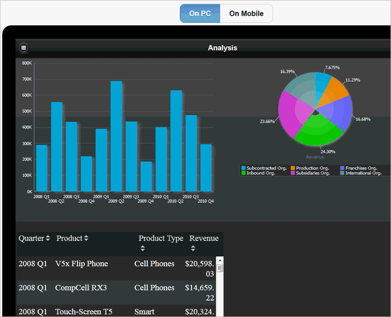
Task: Sort table by Revenue column arrows
Action: pos(193,249)
